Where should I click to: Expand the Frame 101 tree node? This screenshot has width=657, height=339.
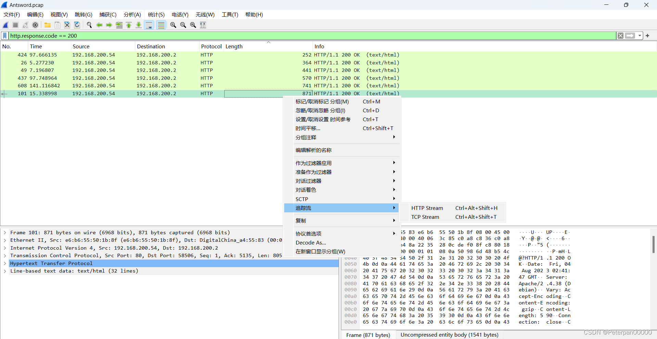pyautogui.click(x=5, y=233)
